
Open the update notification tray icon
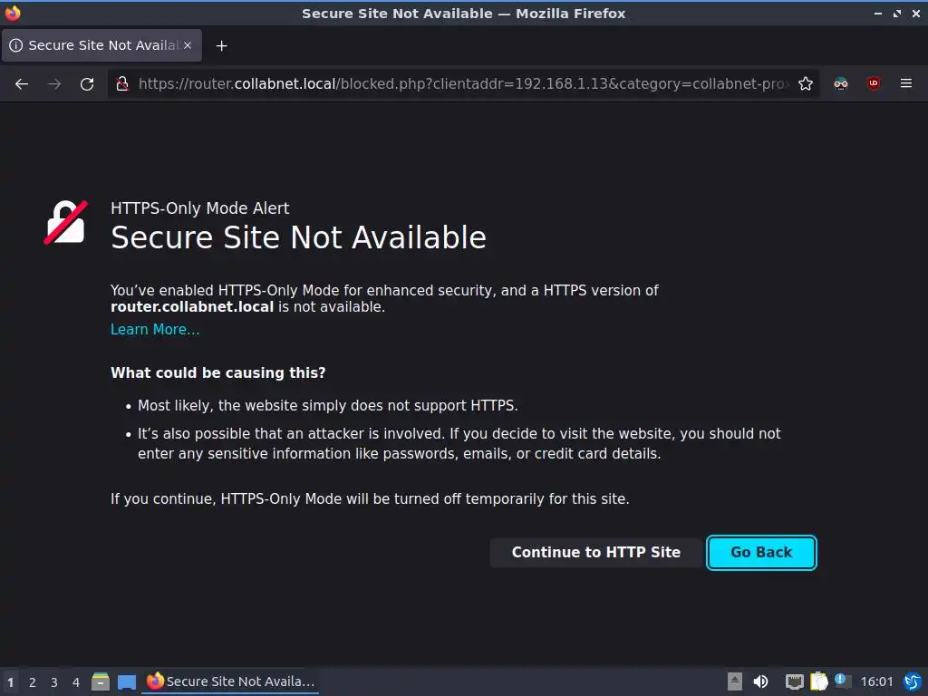click(842, 681)
